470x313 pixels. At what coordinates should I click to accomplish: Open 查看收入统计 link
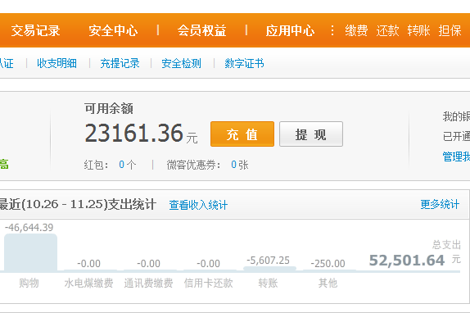198,205
